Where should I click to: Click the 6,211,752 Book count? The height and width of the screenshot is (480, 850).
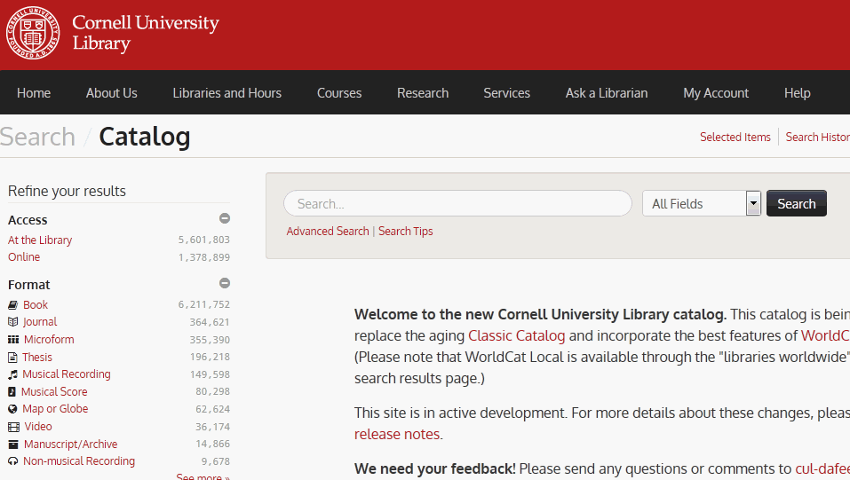pos(203,305)
